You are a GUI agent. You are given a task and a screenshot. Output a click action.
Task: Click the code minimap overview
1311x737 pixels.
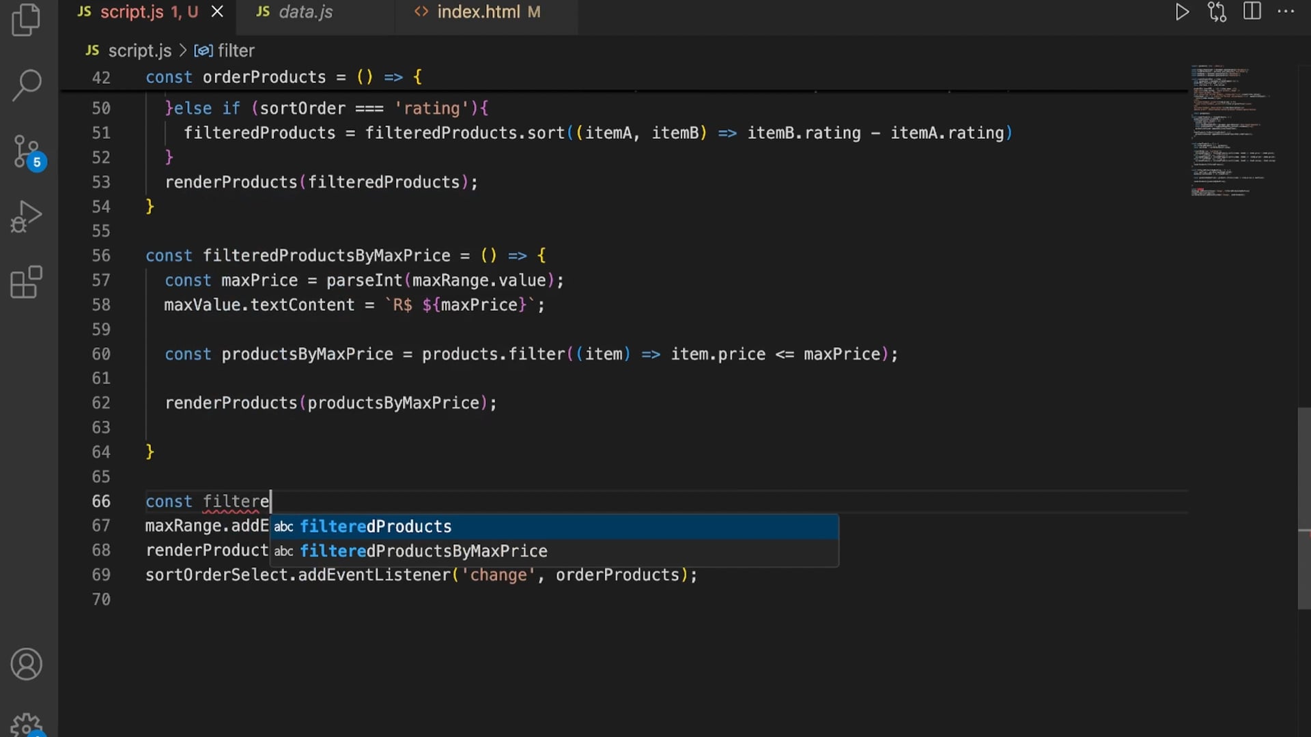(1233, 131)
